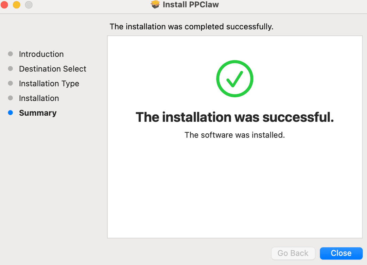Click the bullet next to Destination Select
Viewport: 367px width, 265px height.
(x=11, y=68)
